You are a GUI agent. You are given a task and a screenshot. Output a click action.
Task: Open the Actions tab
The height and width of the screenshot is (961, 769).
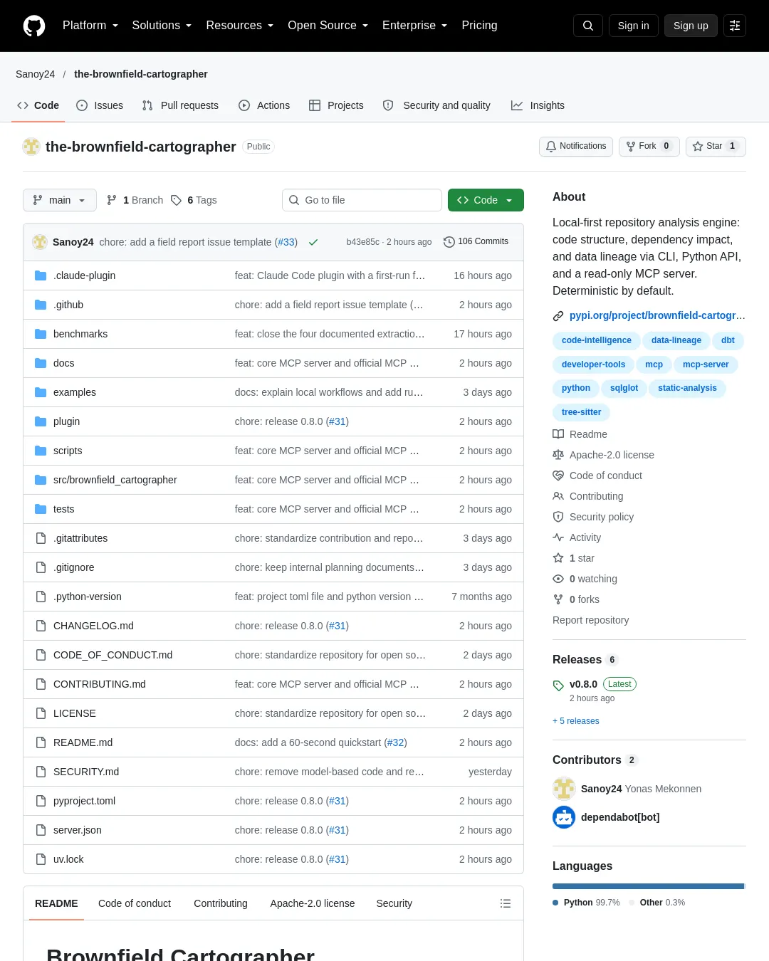[x=264, y=105]
